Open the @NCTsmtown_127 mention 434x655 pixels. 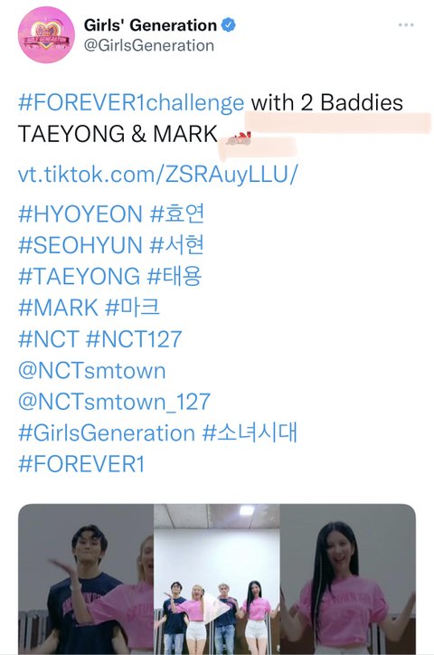(x=114, y=402)
